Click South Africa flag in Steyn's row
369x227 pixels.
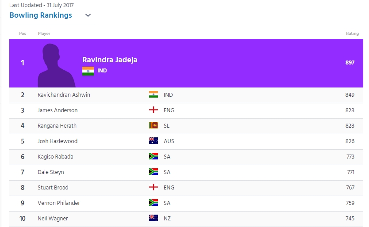pyautogui.click(x=154, y=172)
